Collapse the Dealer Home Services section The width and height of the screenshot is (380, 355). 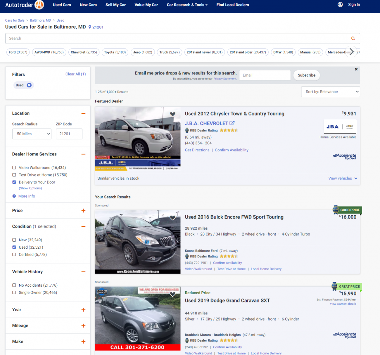point(83,154)
